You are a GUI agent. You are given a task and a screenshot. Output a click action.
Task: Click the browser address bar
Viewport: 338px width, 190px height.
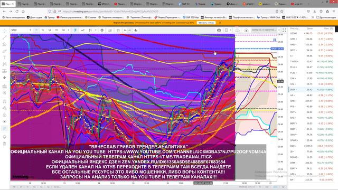tap(166, 11)
